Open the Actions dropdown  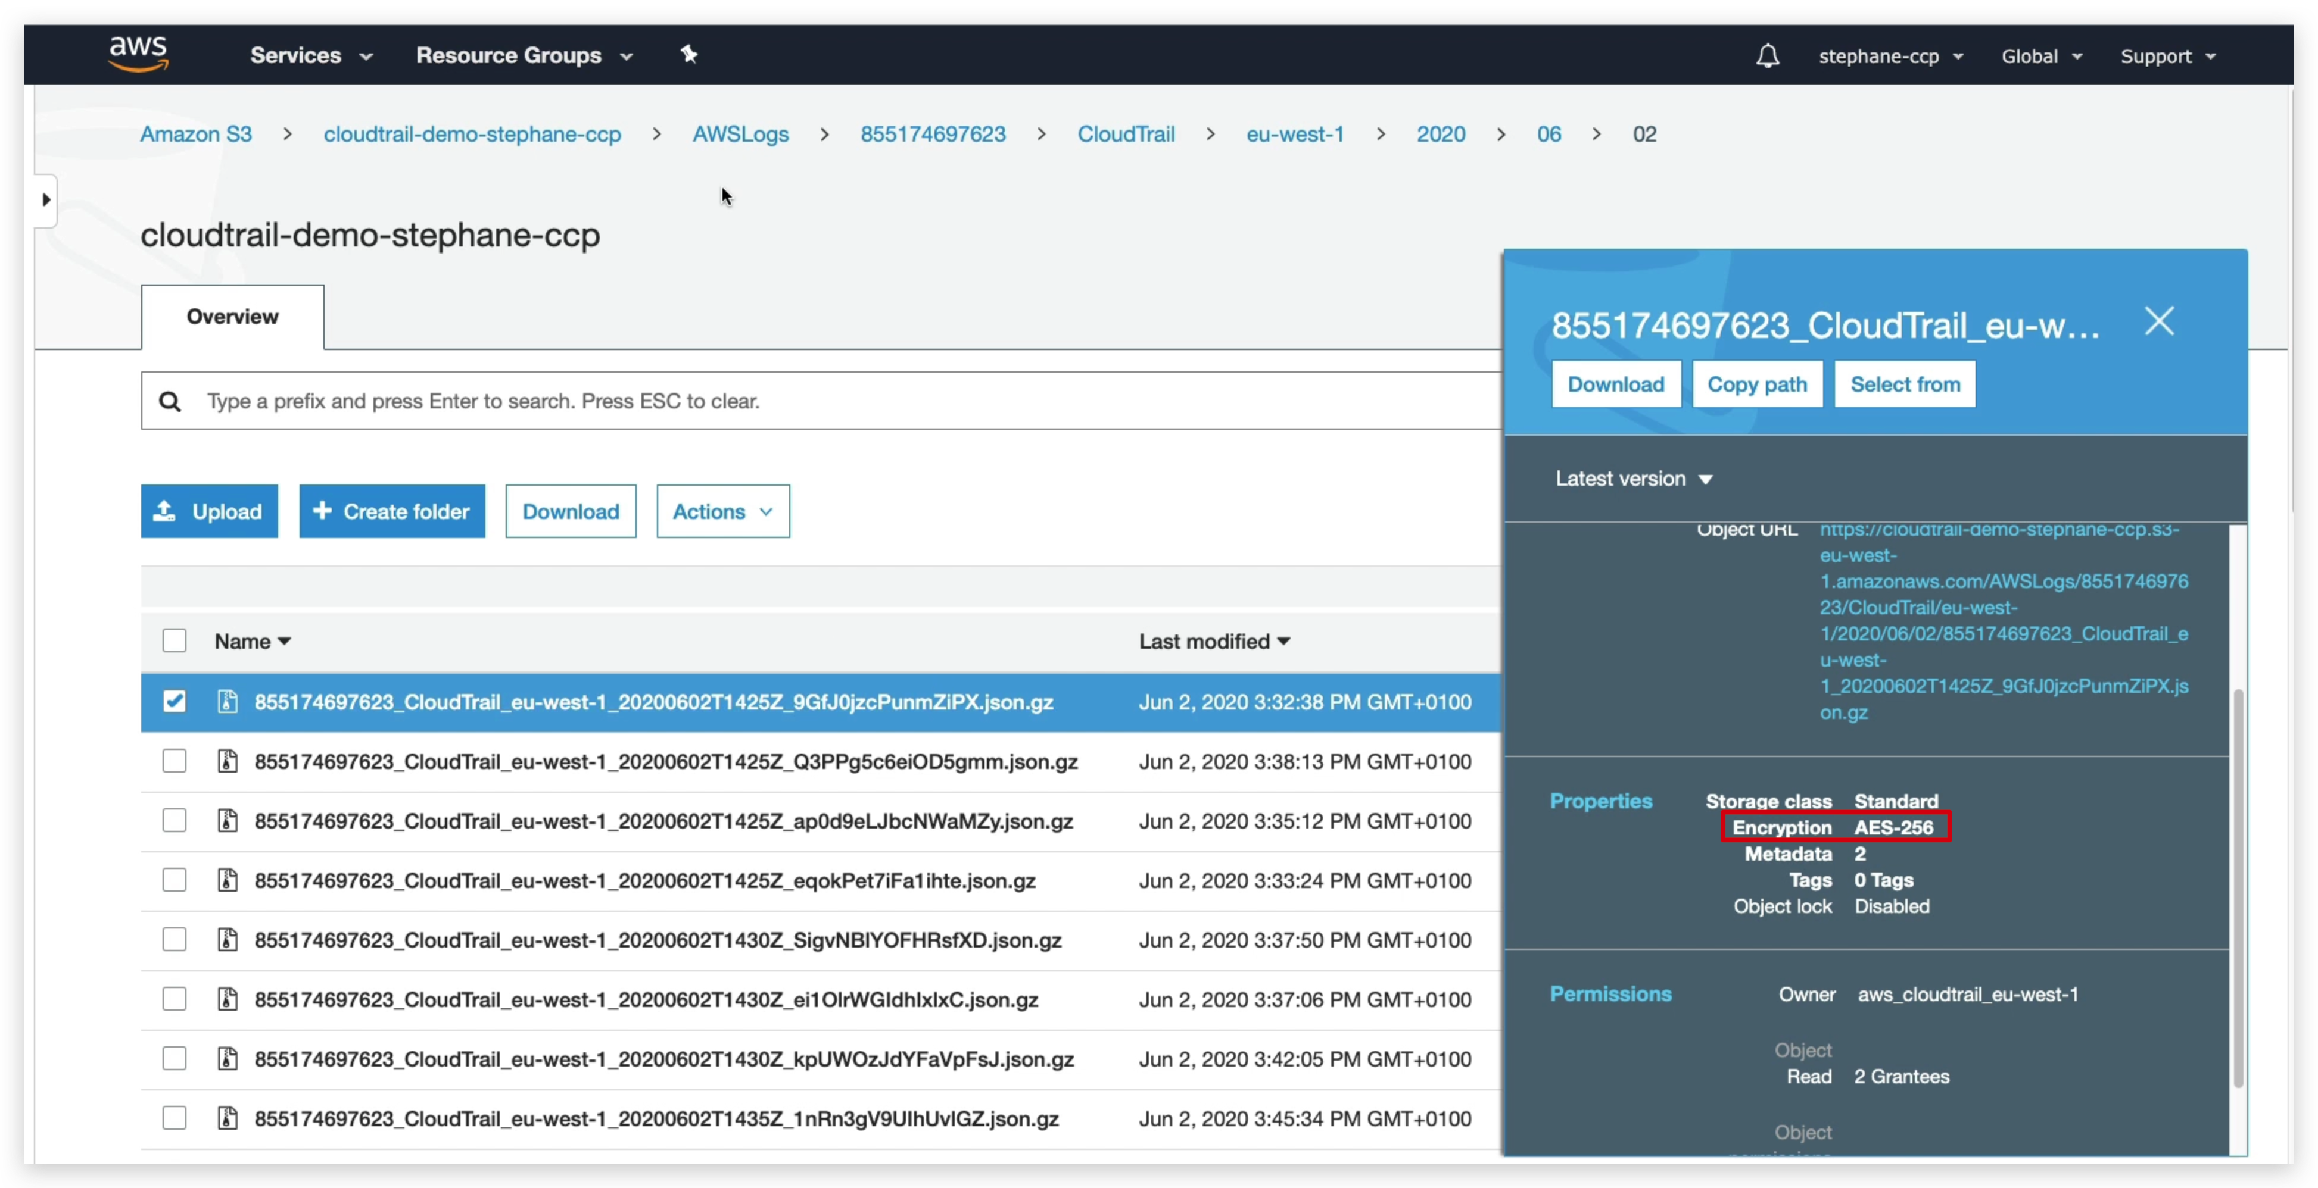point(722,511)
